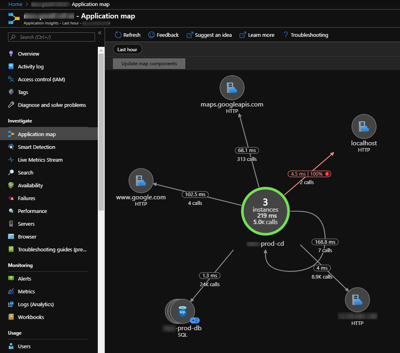Click the Home breadcrumb link
400x353 pixels.
[15, 4]
